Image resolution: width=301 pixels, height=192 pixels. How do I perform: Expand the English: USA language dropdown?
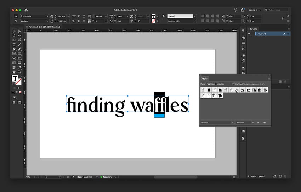coord(182,21)
